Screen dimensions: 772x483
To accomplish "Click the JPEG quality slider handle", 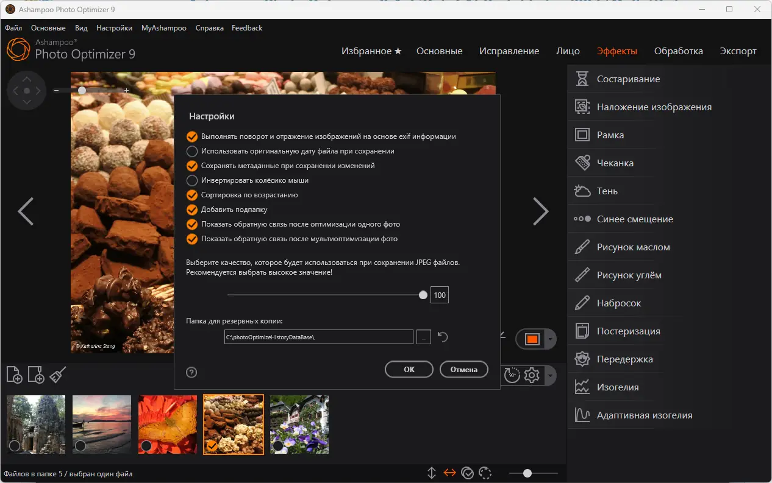I will pos(423,295).
